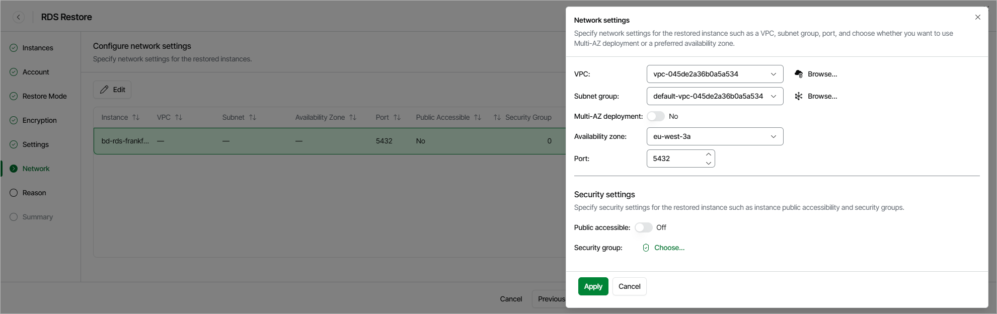Go to the Encryption wizard step
The height and width of the screenshot is (314, 997).
pyautogui.click(x=39, y=120)
